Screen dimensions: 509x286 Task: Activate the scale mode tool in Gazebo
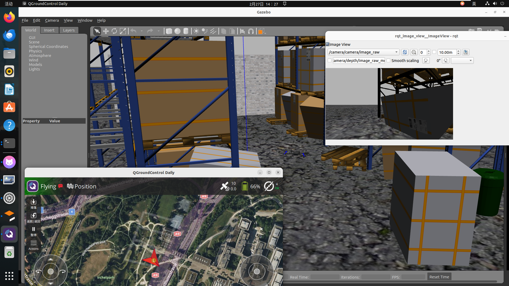[123, 31]
